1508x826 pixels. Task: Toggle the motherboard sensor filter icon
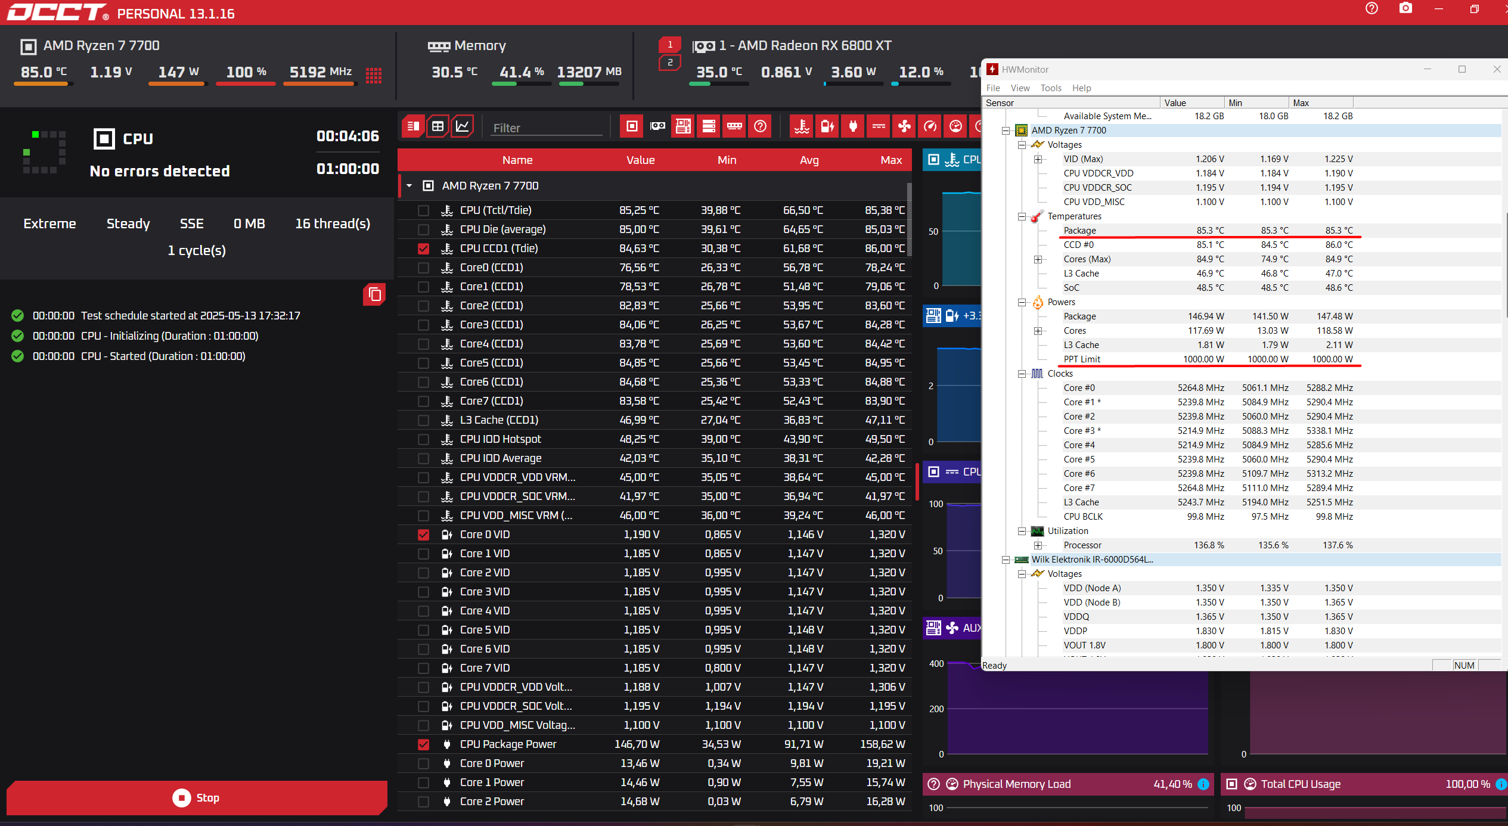(683, 126)
